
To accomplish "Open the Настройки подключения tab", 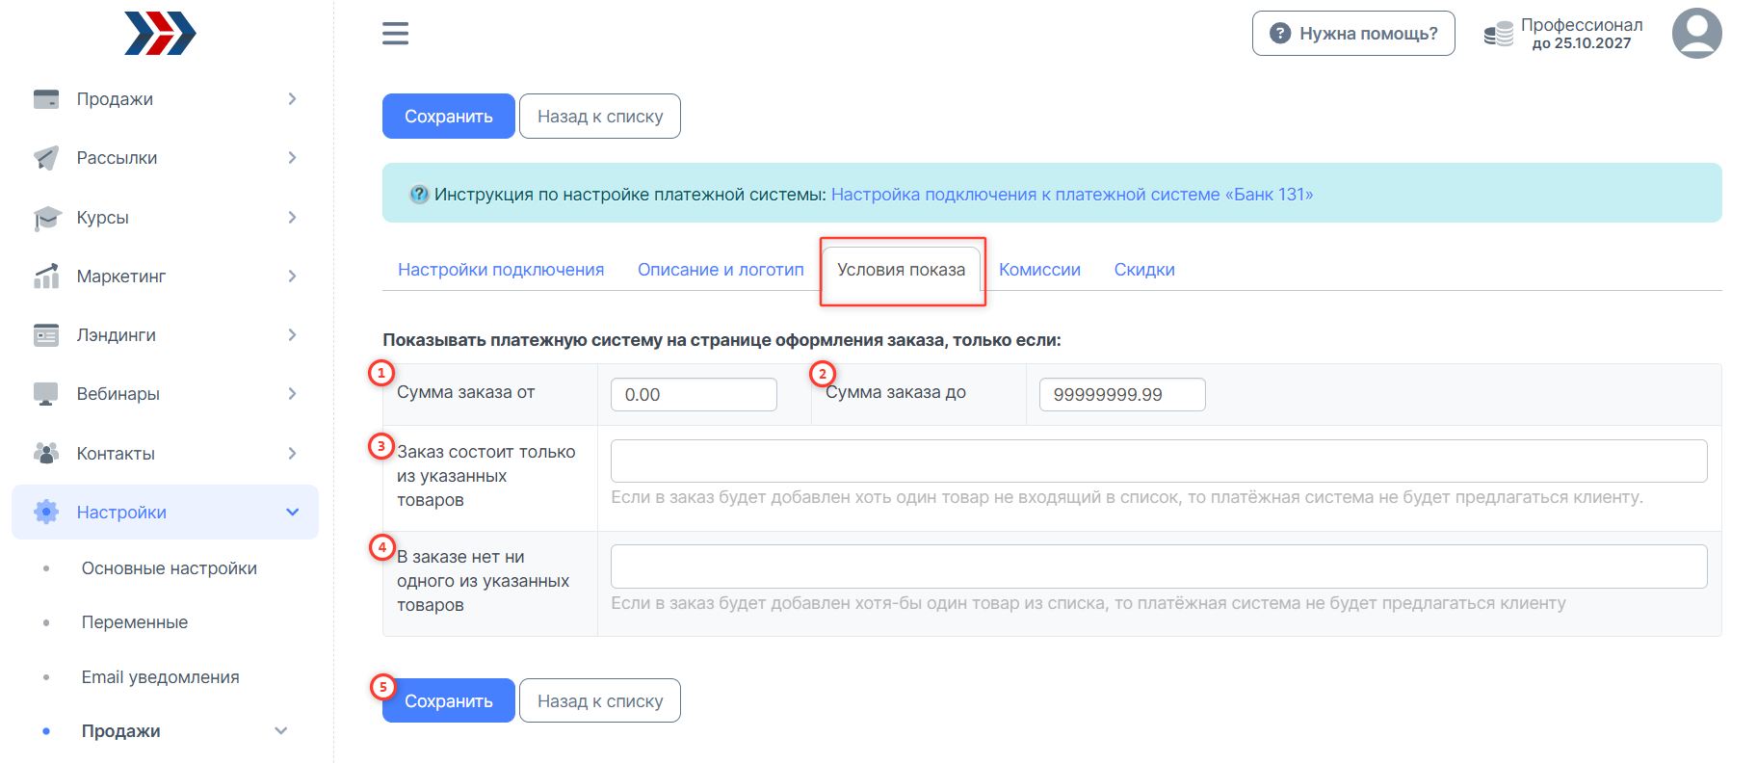I will [x=501, y=270].
